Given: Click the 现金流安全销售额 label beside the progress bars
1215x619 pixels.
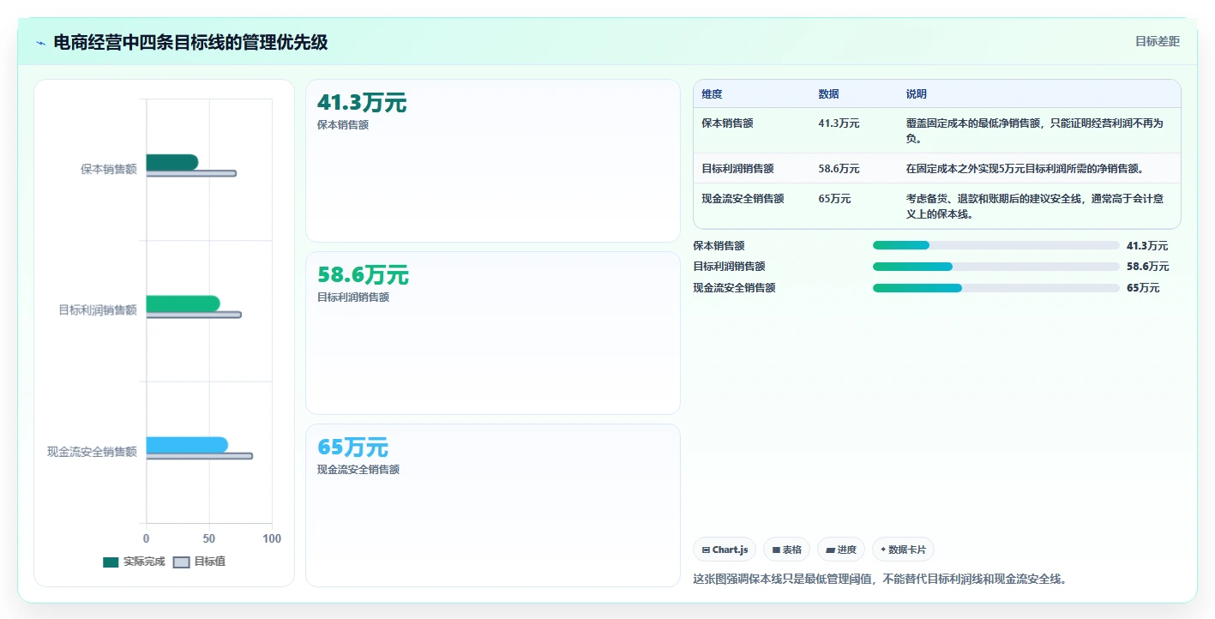Looking at the screenshot, I should click(x=734, y=288).
